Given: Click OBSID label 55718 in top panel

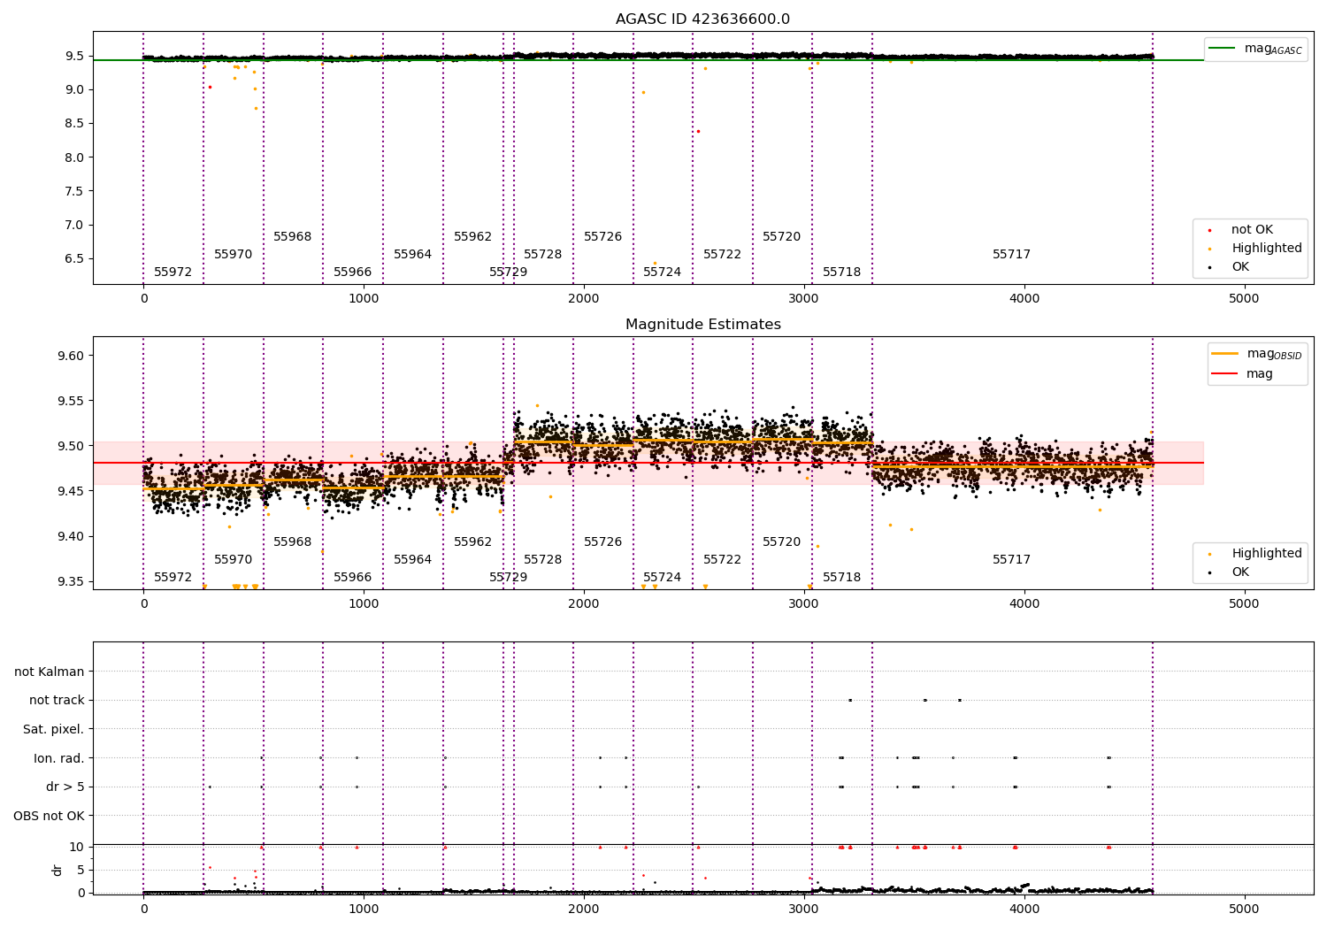Looking at the screenshot, I should coord(842,273).
